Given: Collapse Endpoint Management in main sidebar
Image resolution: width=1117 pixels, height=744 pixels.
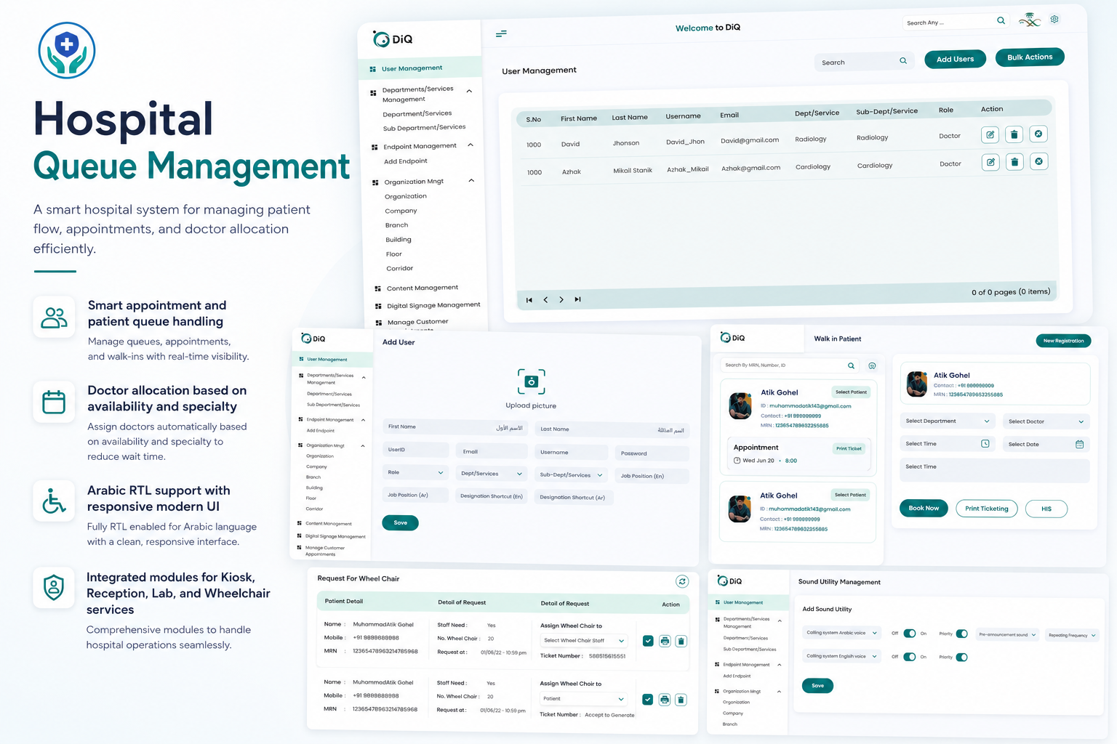Looking at the screenshot, I should click(471, 145).
